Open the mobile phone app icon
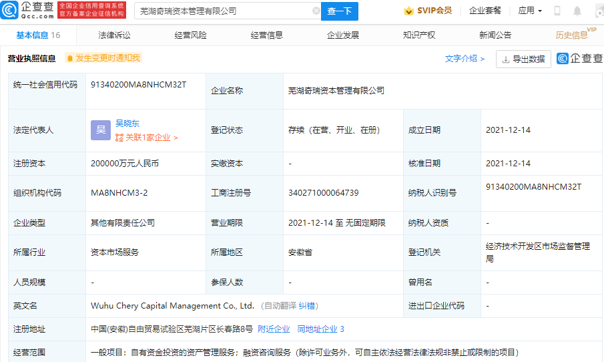 point(557,11)
